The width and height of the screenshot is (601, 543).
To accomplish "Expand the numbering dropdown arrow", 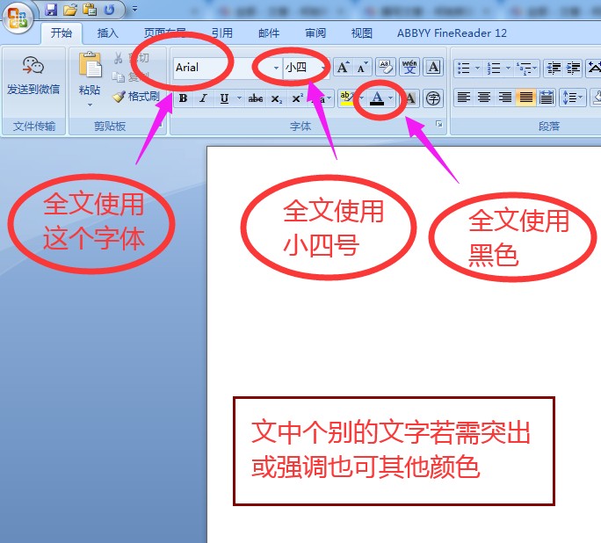I will click(508, 69).
